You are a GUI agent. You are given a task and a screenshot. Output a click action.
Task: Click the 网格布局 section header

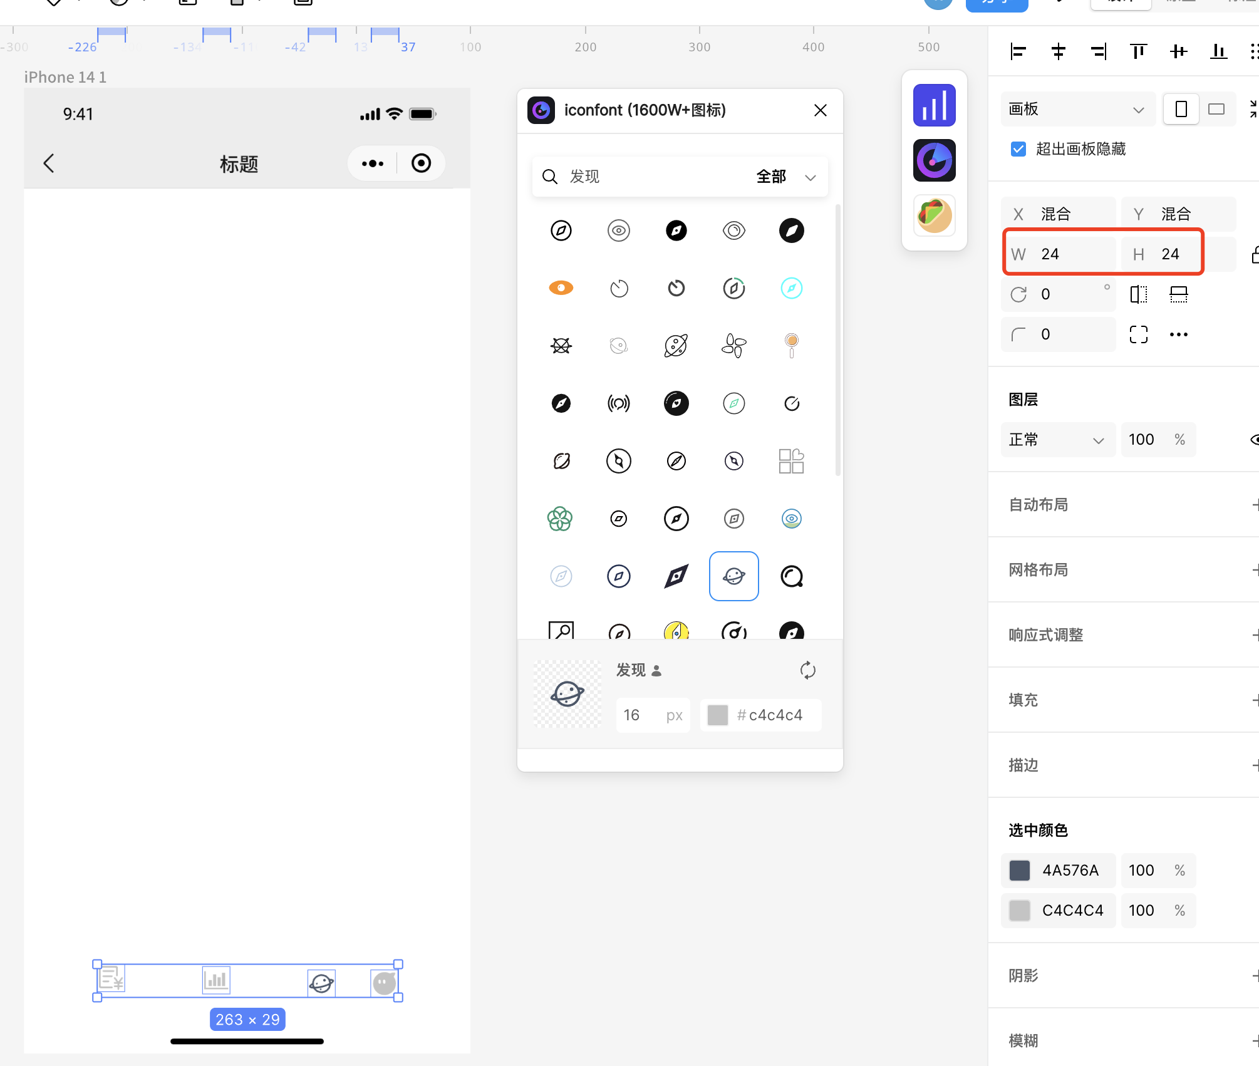pyautogui.click(x=1039, y=570)
